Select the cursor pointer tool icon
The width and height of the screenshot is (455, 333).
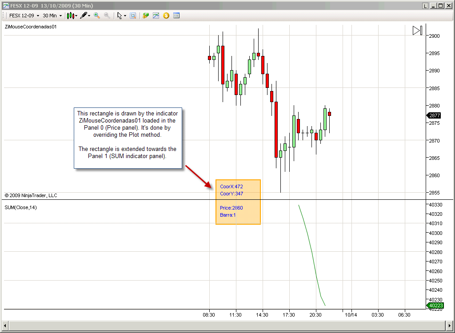click(x=119, y=16)
